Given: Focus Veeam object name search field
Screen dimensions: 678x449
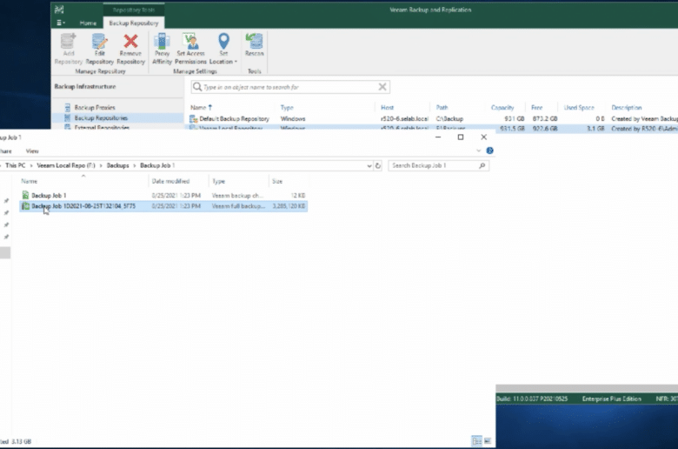Looking at the screenshot, I should [289, 87].
